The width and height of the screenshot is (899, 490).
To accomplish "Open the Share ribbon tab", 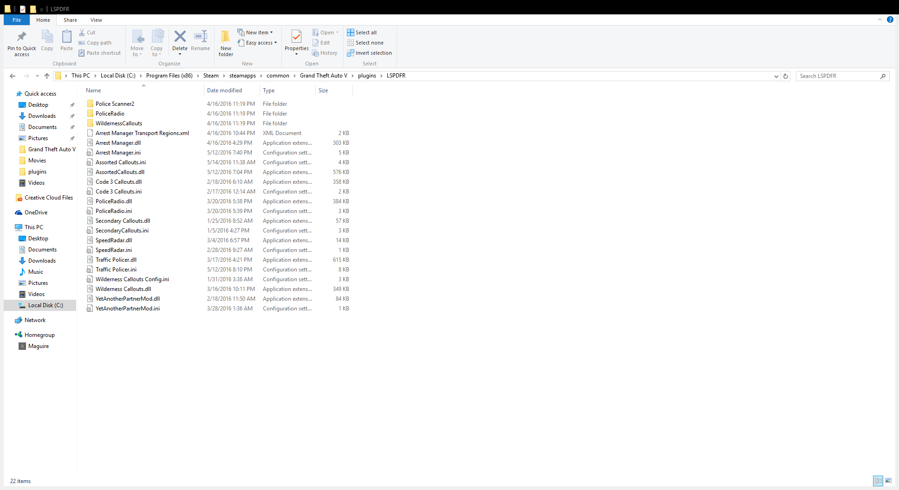I will pos(70,20).
